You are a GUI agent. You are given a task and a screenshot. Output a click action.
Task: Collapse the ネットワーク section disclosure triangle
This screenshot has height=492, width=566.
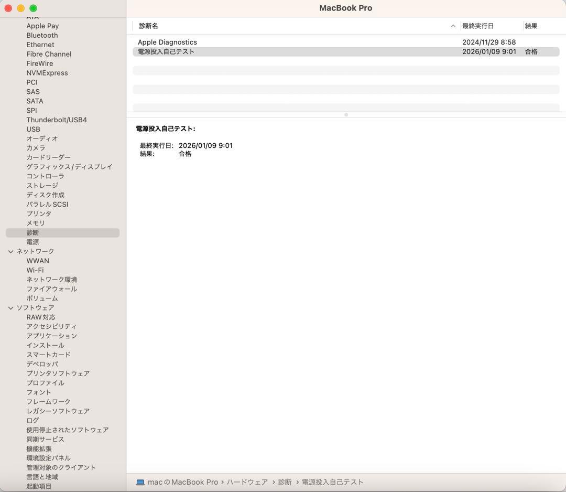(11, 251)
